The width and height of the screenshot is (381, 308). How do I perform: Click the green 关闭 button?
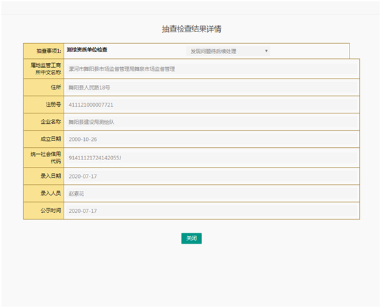pyautogui.click(x=192, y=238)
